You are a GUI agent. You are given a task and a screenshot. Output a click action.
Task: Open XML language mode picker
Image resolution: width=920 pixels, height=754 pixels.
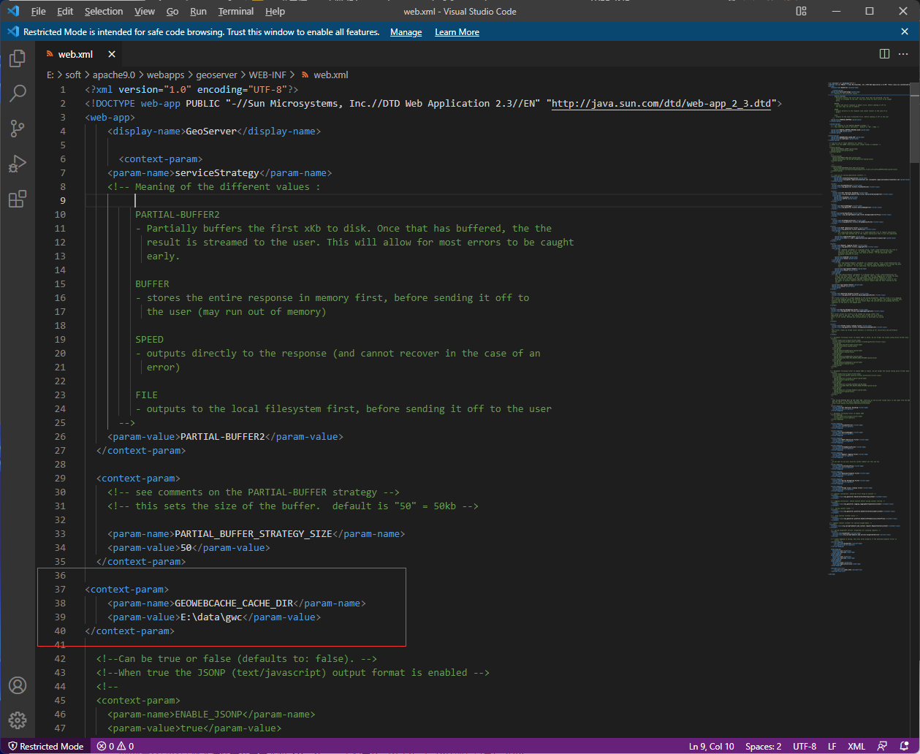pos(856,746)
